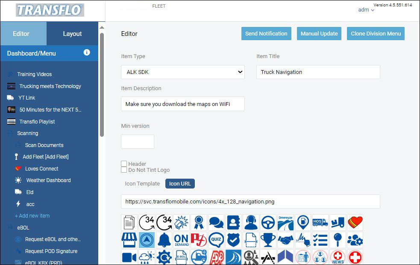Viewport: 420px width, 265px height.
Task: Select Scan Documents in the sidebar
Action: click(44, 145)
